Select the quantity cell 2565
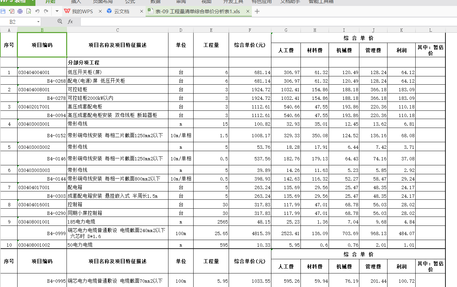This screenshot has width=457, height=287. (211, 222)
